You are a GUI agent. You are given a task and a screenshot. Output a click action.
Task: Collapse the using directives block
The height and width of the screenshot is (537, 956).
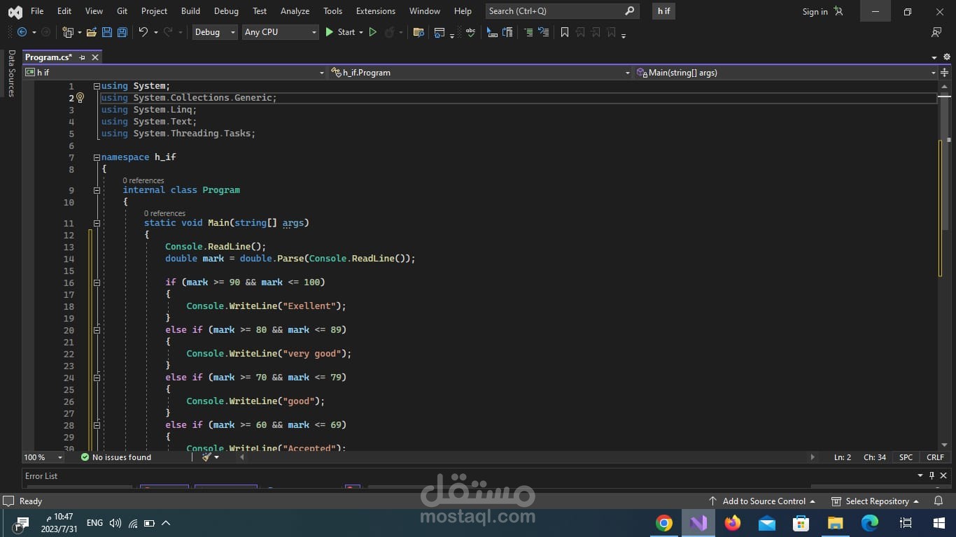[96, 85]
